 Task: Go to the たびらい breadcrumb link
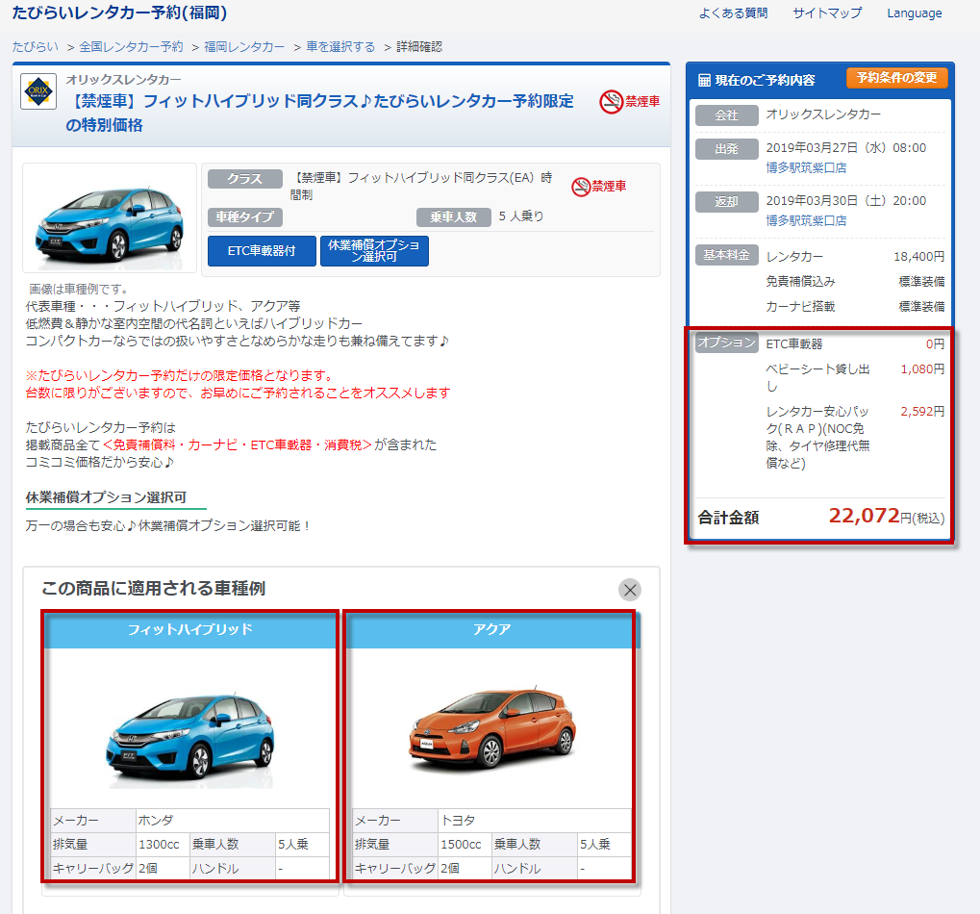click(36, 47)
